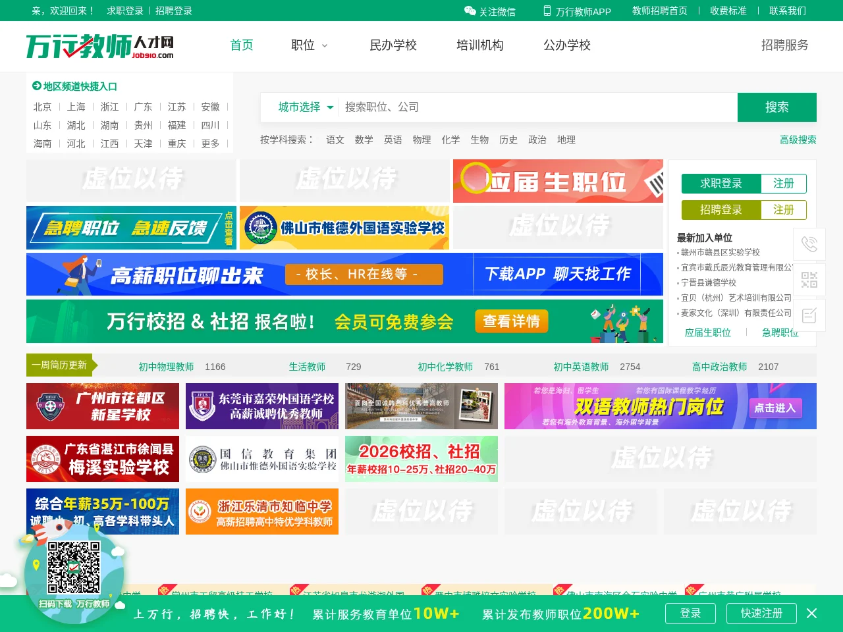
Task: Open the phone contact floating icon
Action: point(809,244)
